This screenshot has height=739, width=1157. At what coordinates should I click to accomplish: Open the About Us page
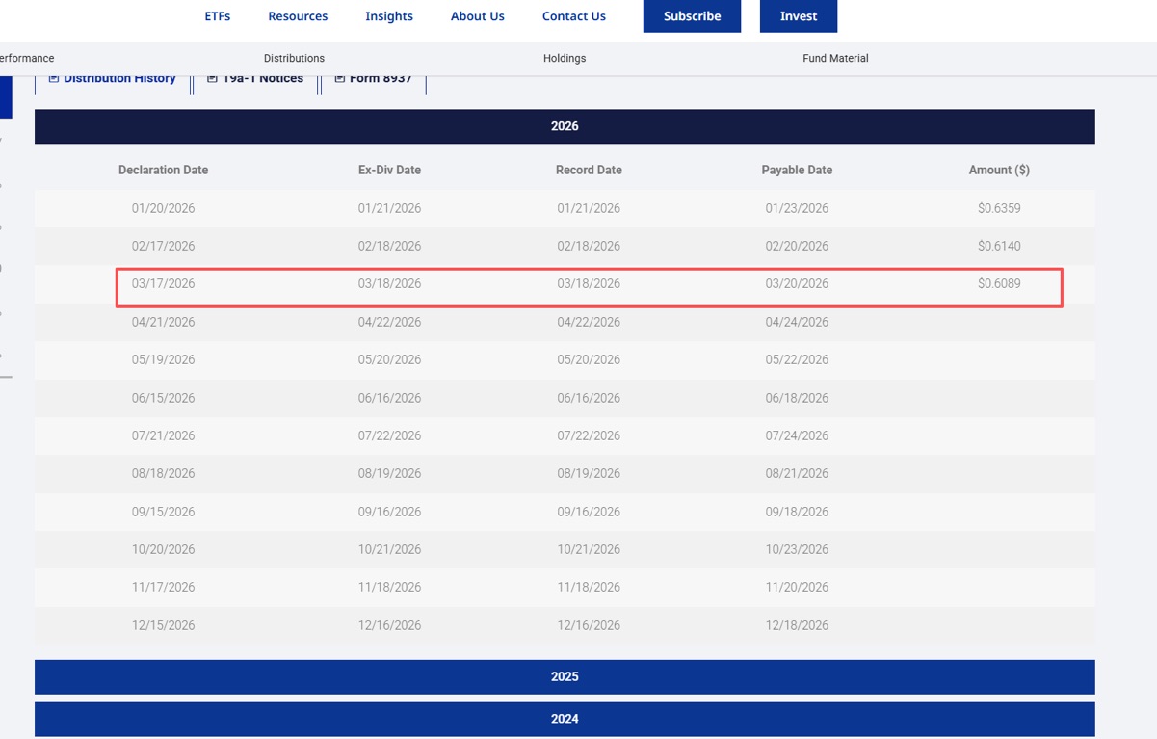pyautogui.click(x=478, y=16)
